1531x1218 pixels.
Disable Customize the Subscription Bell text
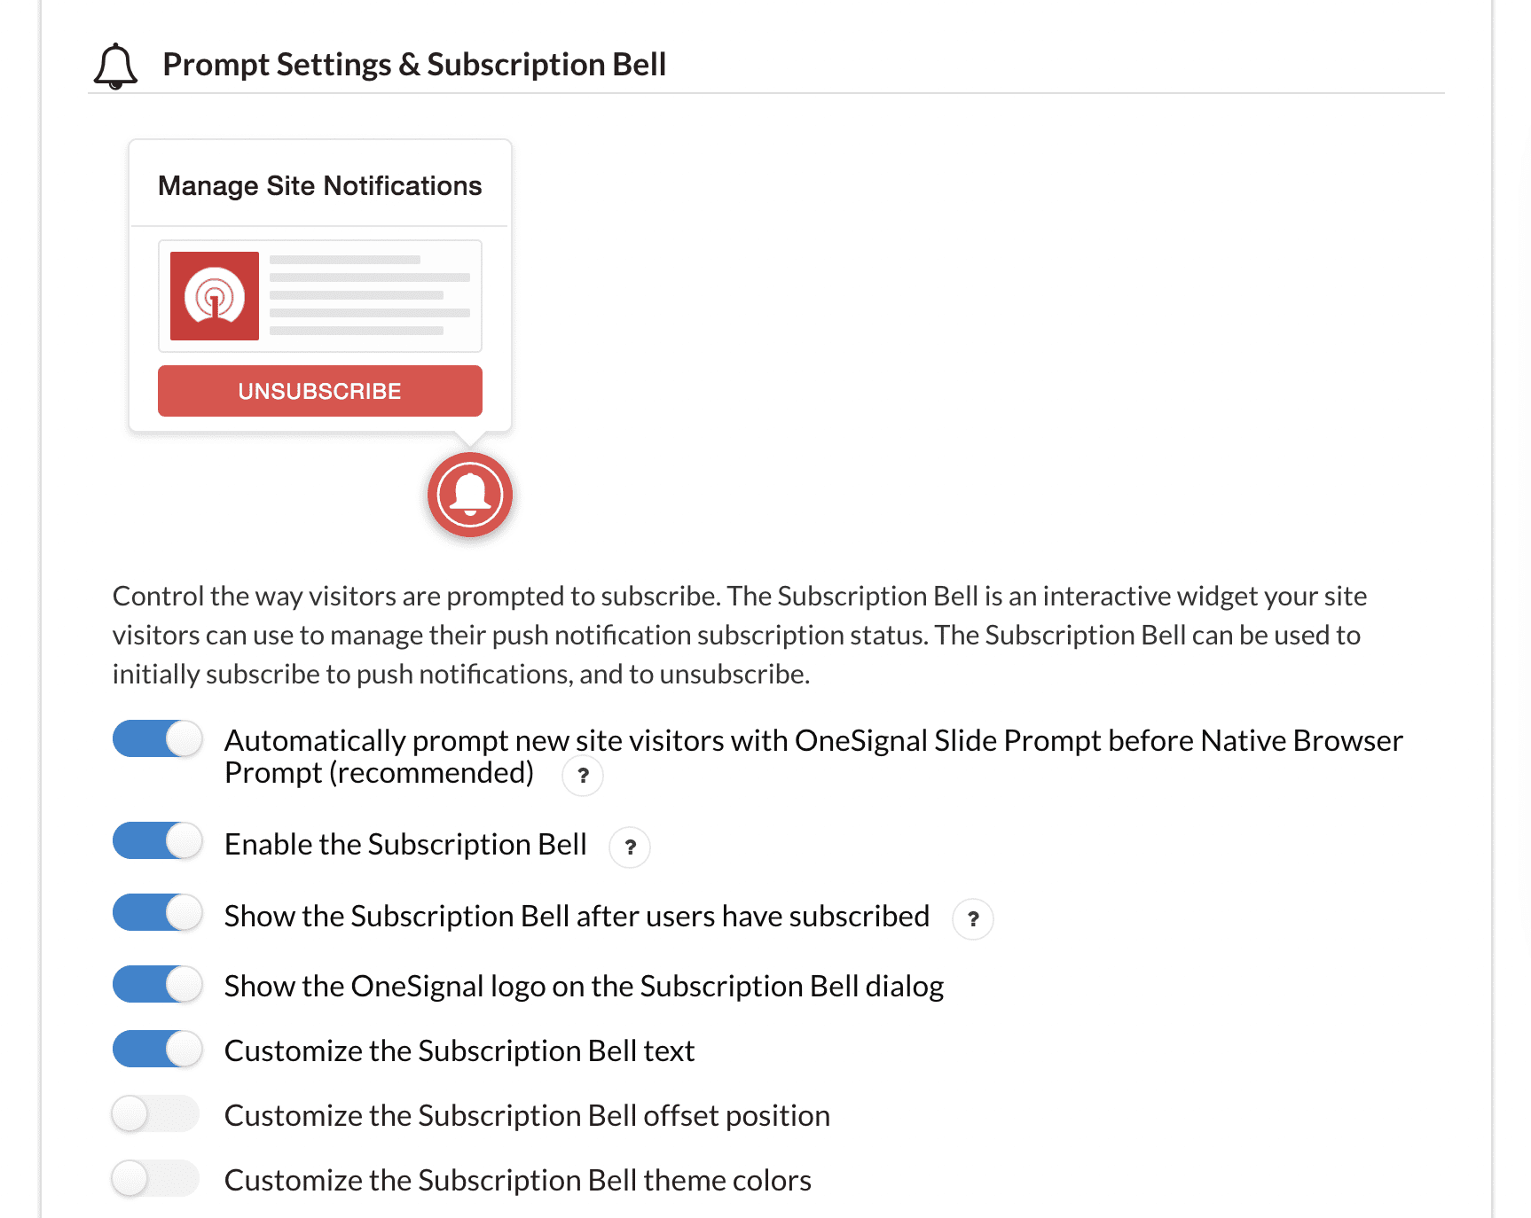pyautogui.click(x=158, y=1050)
